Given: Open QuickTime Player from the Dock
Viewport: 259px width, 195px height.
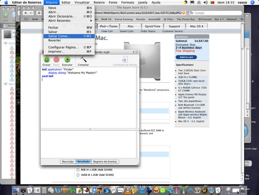Looking at the screenshot, I should point(142,190).
